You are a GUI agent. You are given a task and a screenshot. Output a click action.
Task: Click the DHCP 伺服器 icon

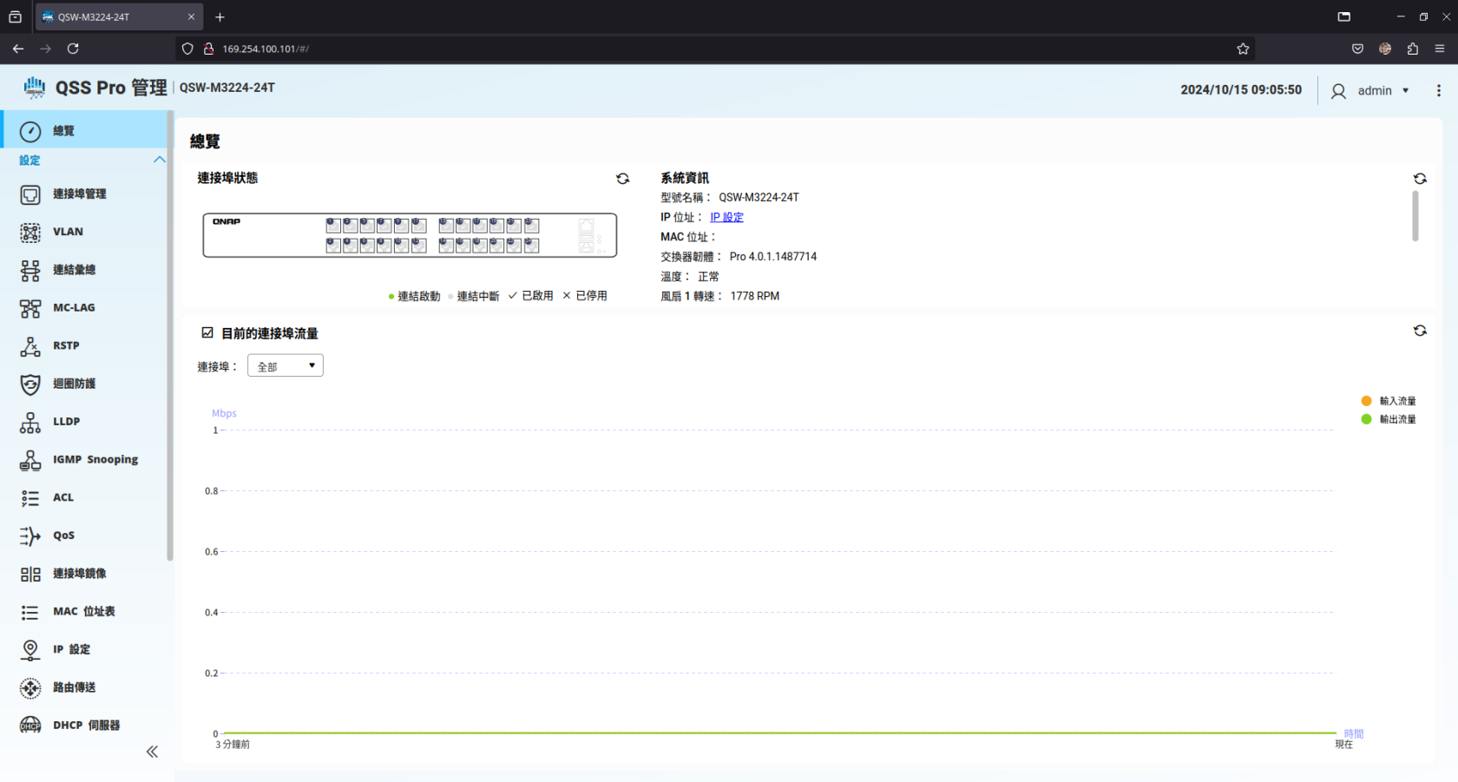(x=30, y=726)
